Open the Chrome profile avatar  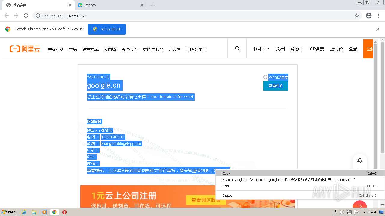369,16
